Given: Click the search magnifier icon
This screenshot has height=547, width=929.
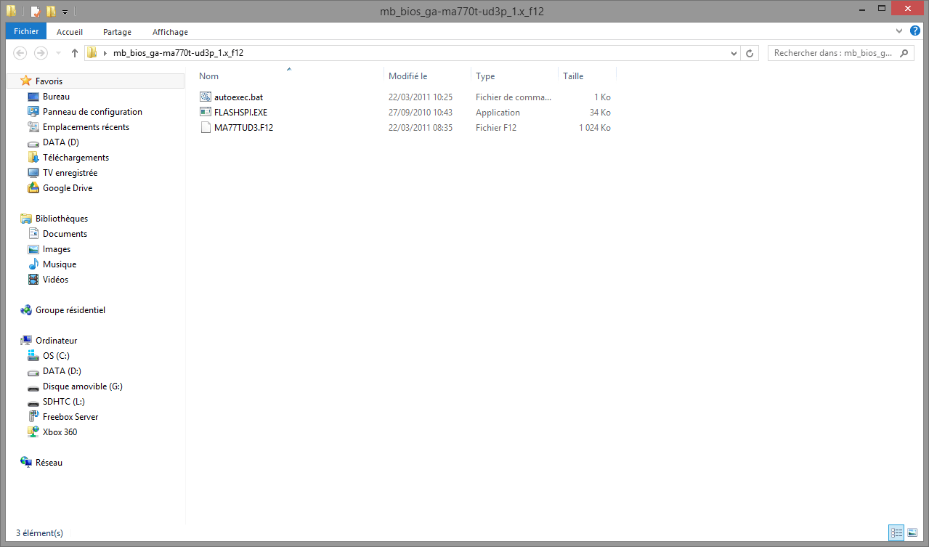Looking at the screenshot, I should click(904, 53).
